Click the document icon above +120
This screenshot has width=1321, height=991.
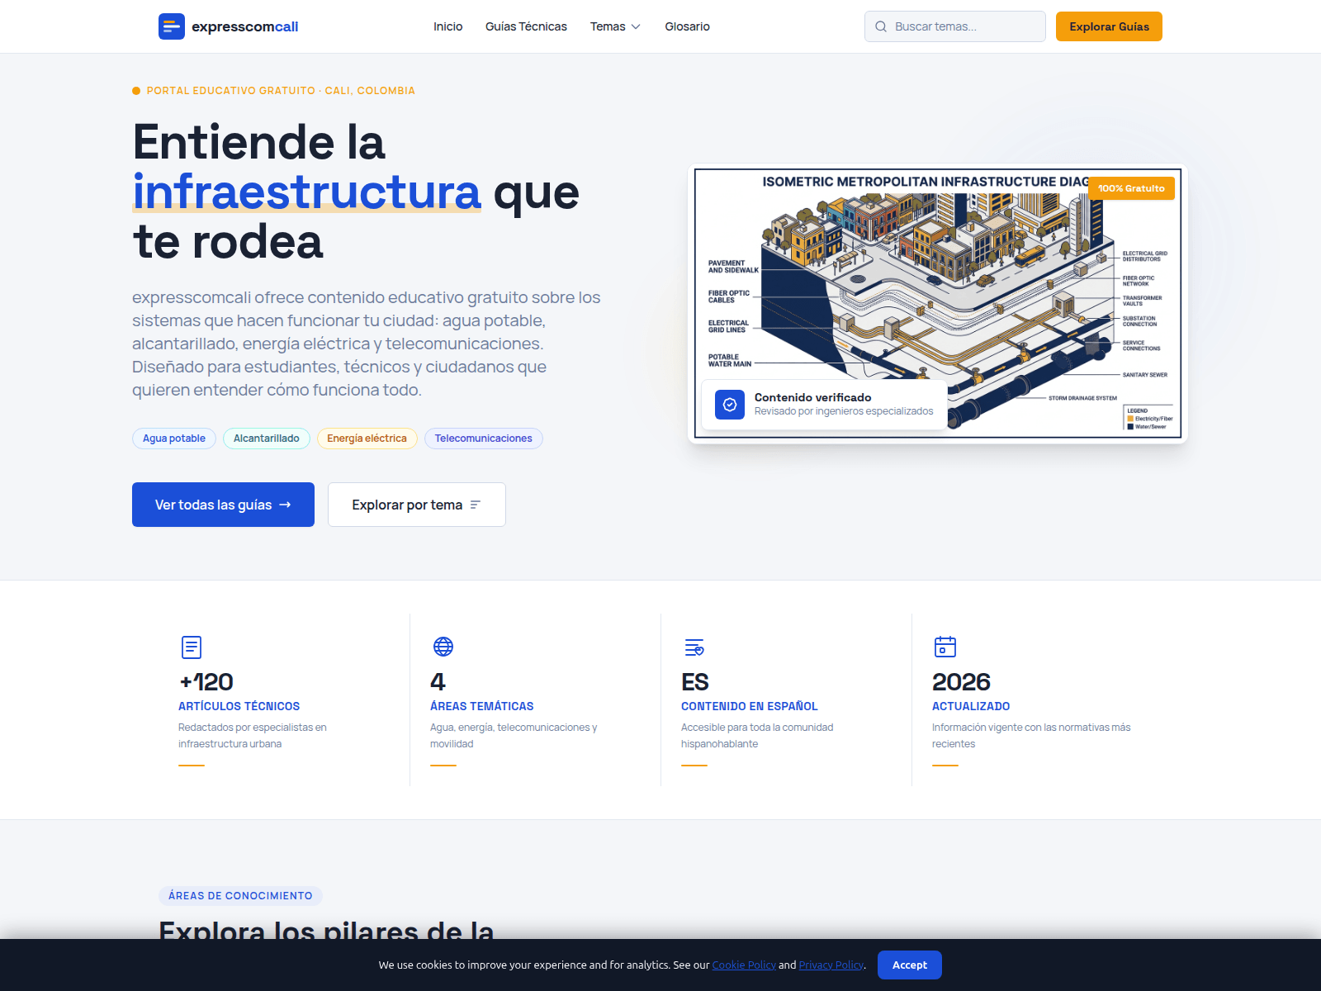(x=192, y=647)
